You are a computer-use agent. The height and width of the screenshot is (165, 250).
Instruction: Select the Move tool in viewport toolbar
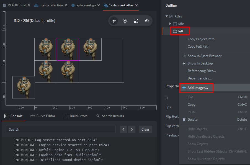pyautogui.click(x=114, y=21)
